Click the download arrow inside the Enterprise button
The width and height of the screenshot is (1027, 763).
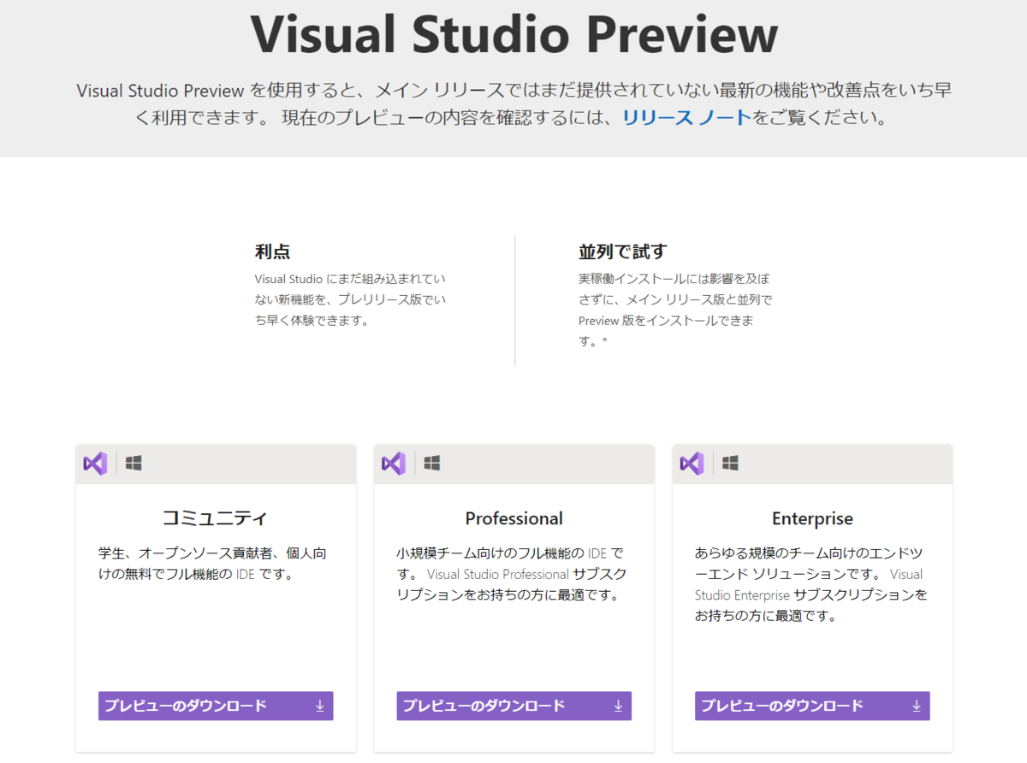pos(917,706)
